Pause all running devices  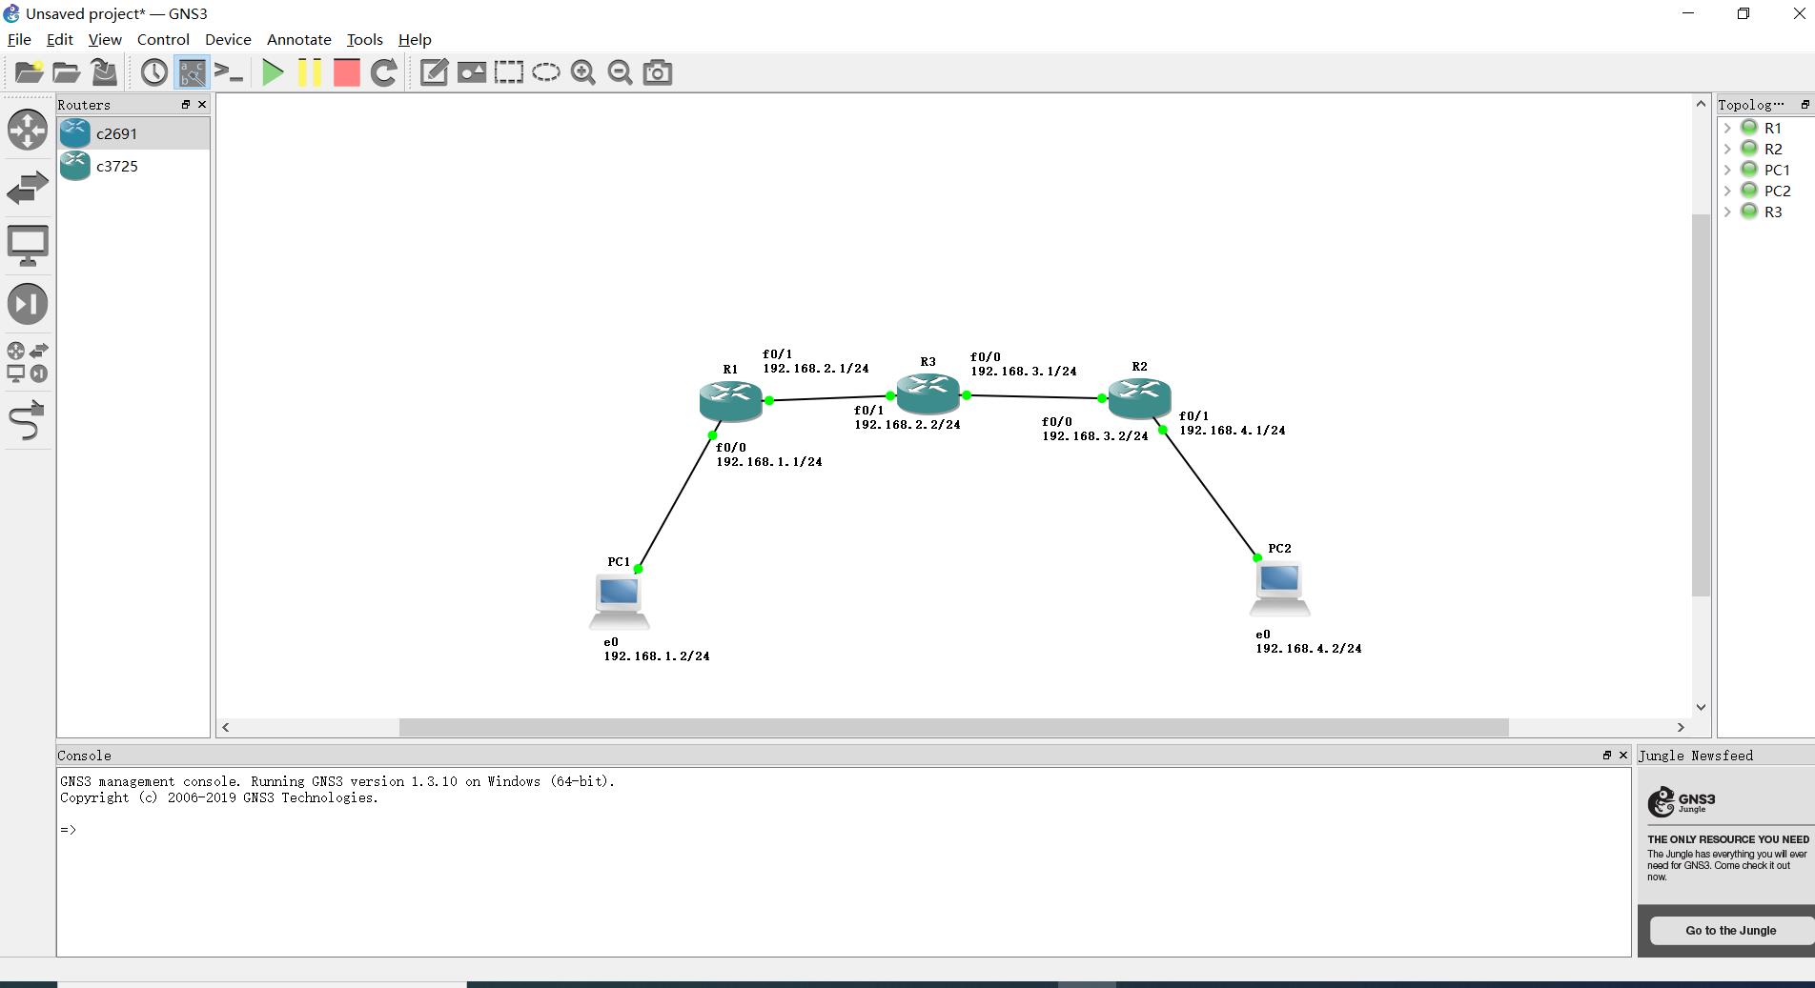point(309,71)
